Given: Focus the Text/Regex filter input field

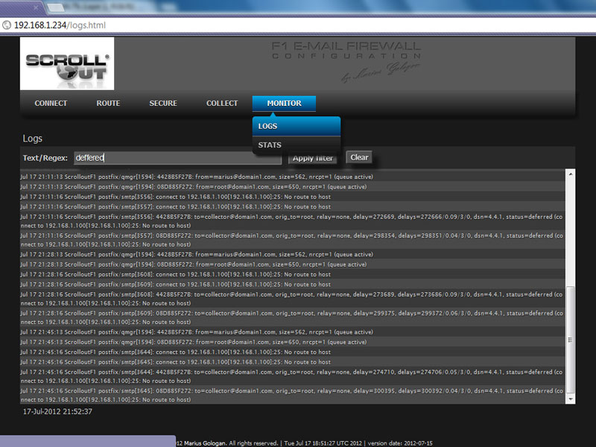Looking at the screenshot, I should point(177,158).
